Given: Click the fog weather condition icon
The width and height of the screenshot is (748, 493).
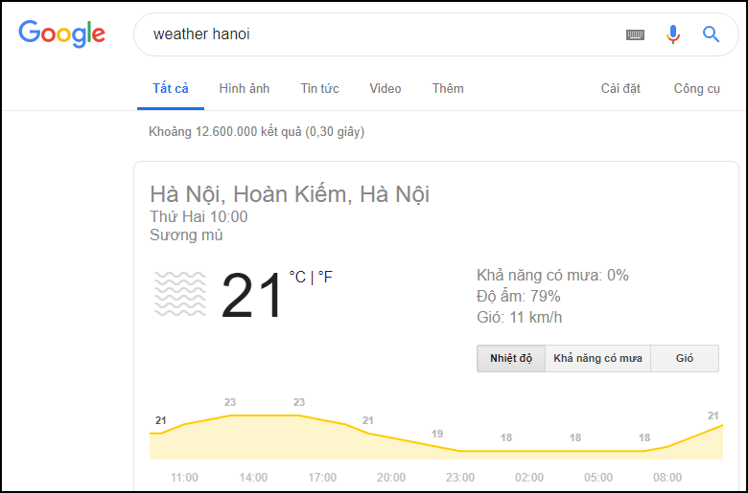Looking at the screenshot, I should click(180, 294).
